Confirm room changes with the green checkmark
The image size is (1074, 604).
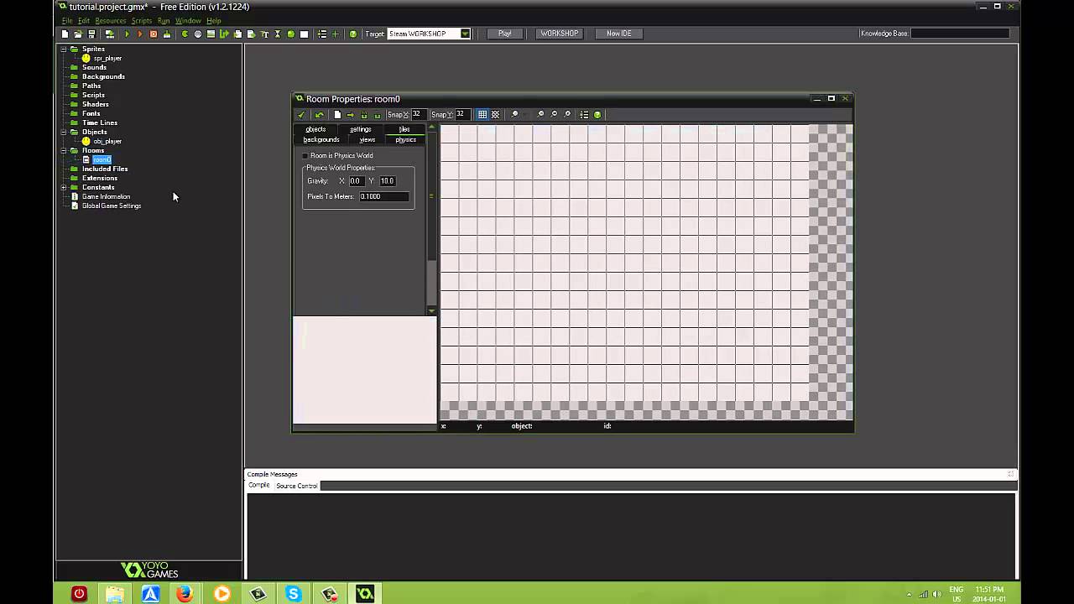point(301,115)
